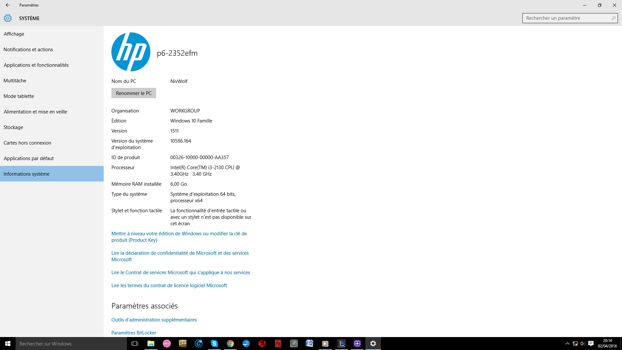The height and width of the screenshot is (350, 622).
Task: Click the Rechercher sur Windows search box
Action: pos(71,344)
